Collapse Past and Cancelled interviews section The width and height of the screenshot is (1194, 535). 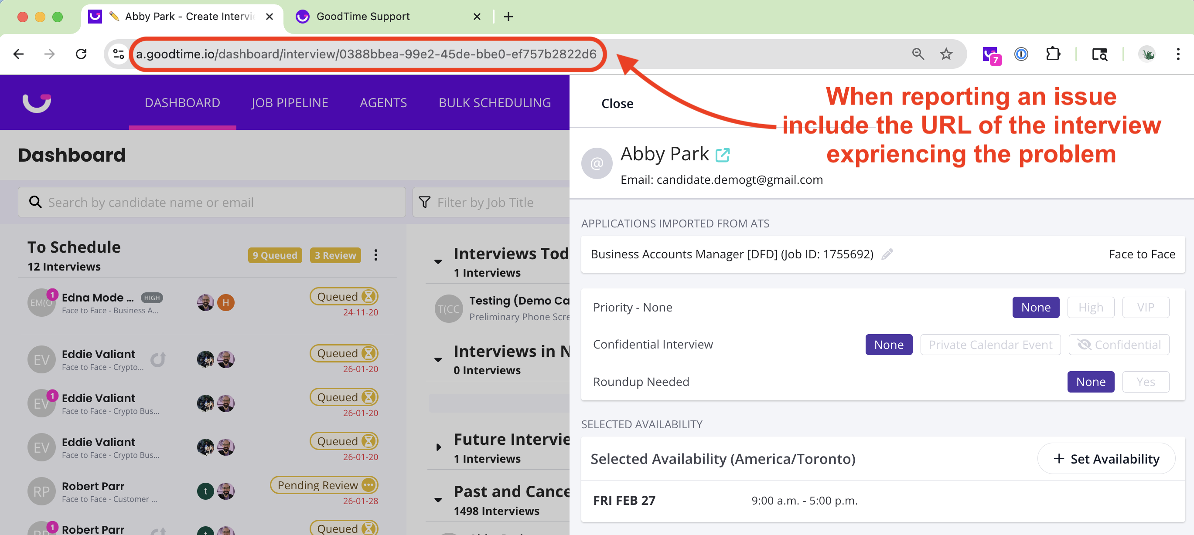pyautogui.click(x=438, y=500)
